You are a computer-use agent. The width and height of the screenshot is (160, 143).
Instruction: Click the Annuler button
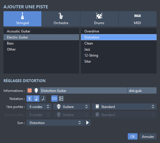coord(148,136)
